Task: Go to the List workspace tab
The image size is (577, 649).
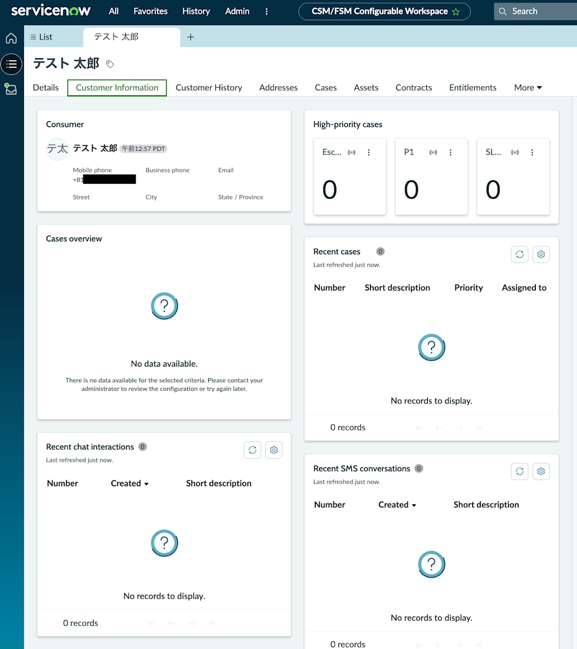Action: [41, 37]
